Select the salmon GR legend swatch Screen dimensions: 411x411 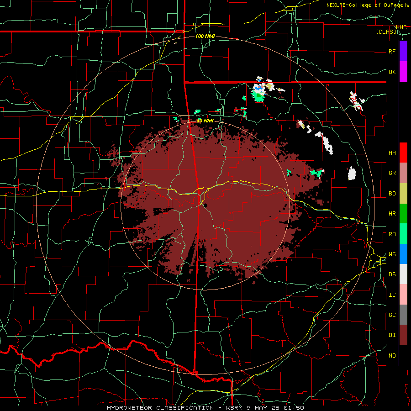tap(403, 173)
